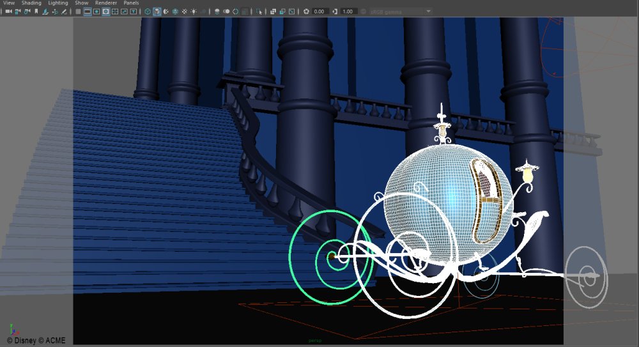Click the Motion Blur icon
This screenshot has height=347, width=639.
226,12
